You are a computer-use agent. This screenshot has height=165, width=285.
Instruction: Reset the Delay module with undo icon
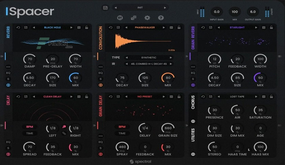(x=18, y=97)
